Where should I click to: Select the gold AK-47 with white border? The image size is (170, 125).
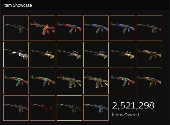pyautogui.click(x=149, y=81)
